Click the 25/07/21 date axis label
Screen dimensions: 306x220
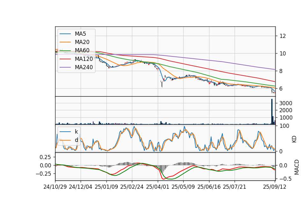click(x=235, y=187)
